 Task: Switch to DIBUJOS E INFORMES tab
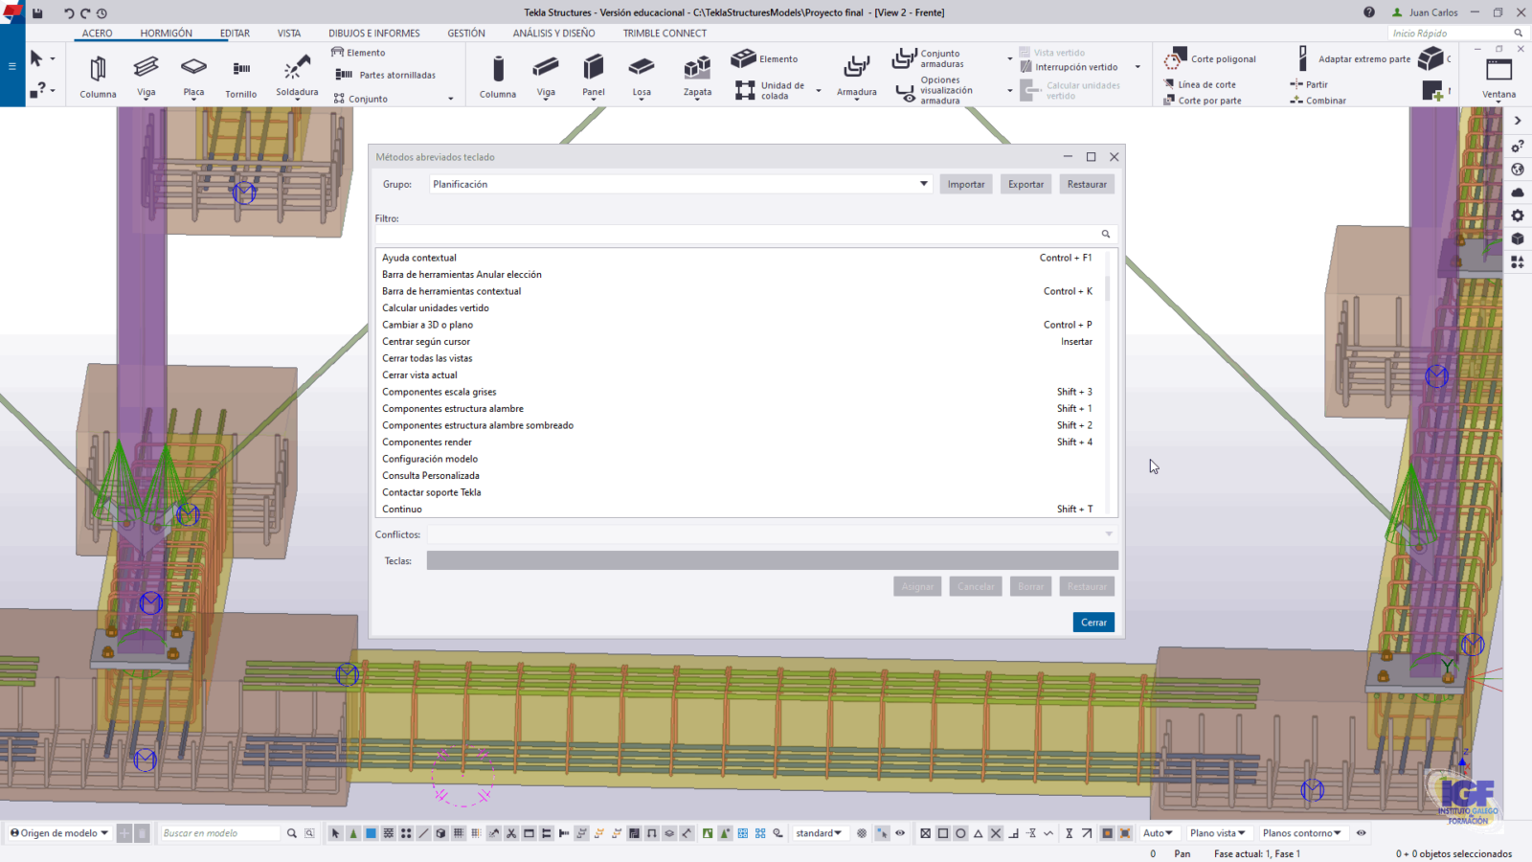373,34
